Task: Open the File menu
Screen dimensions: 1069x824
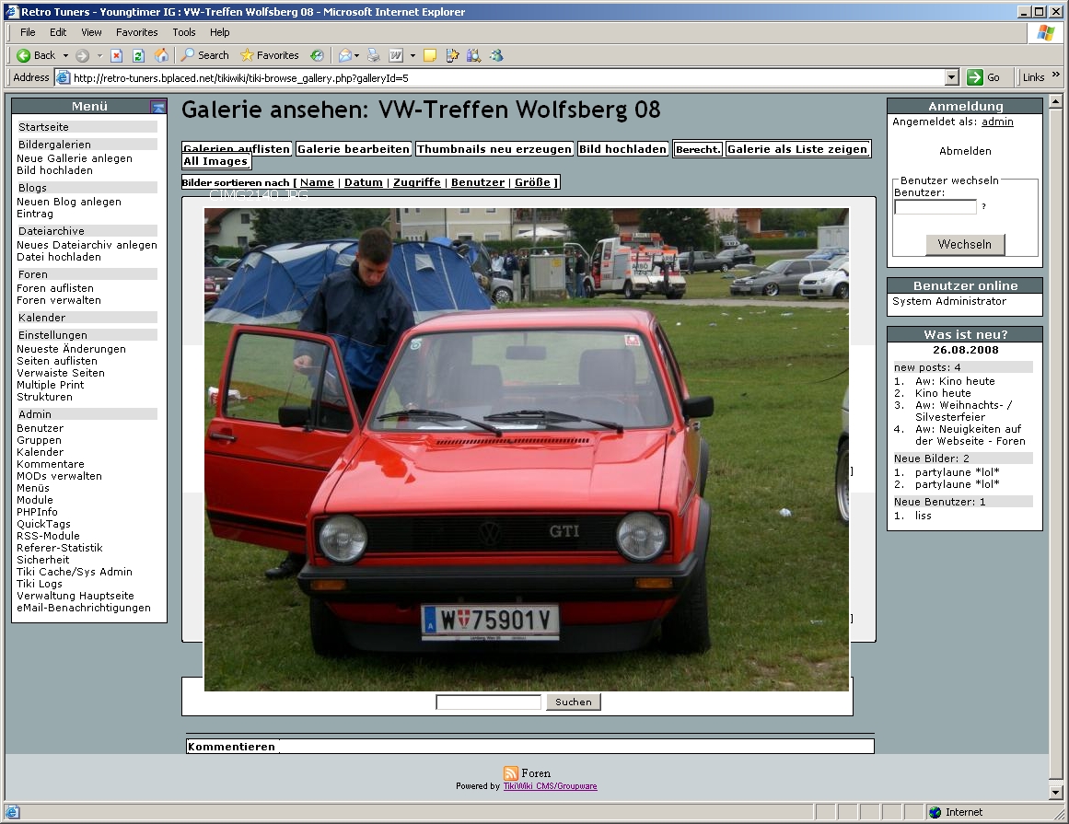Action: coord(28,32)
